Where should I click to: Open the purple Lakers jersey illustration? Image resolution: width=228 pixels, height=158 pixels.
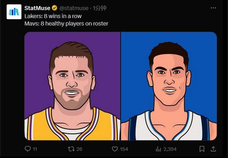(72, 86)
